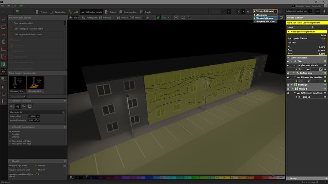Select the floor plan outline sidebar icon
This screenshot has width=328, height=184.
coord(4,56)
